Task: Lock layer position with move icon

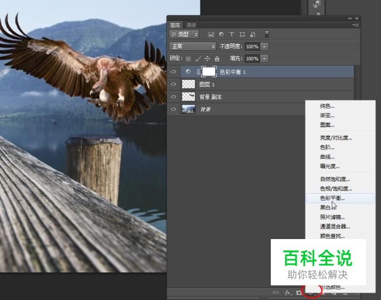Action: (207, 59)
